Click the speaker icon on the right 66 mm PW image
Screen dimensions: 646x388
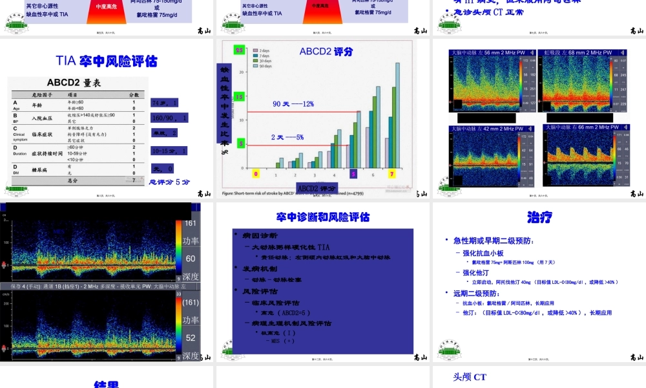[x=625, y=128]
